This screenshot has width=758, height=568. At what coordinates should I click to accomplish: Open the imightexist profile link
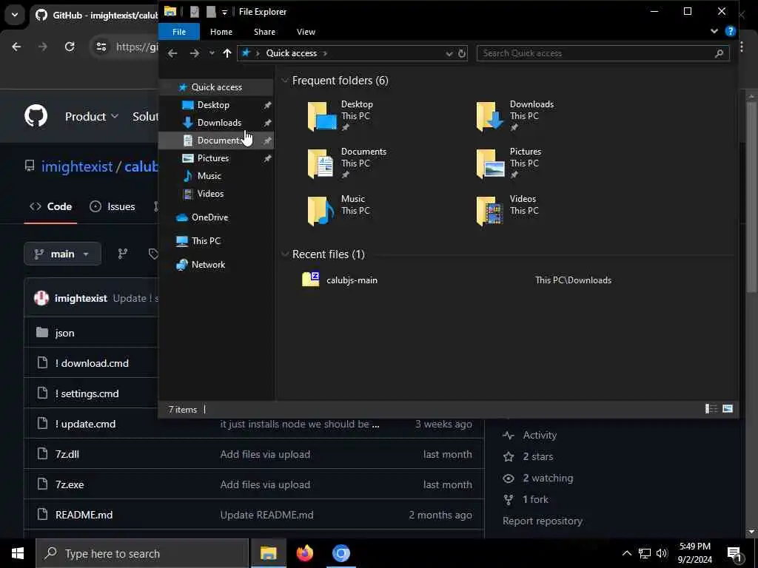click(x=77, y=166)
